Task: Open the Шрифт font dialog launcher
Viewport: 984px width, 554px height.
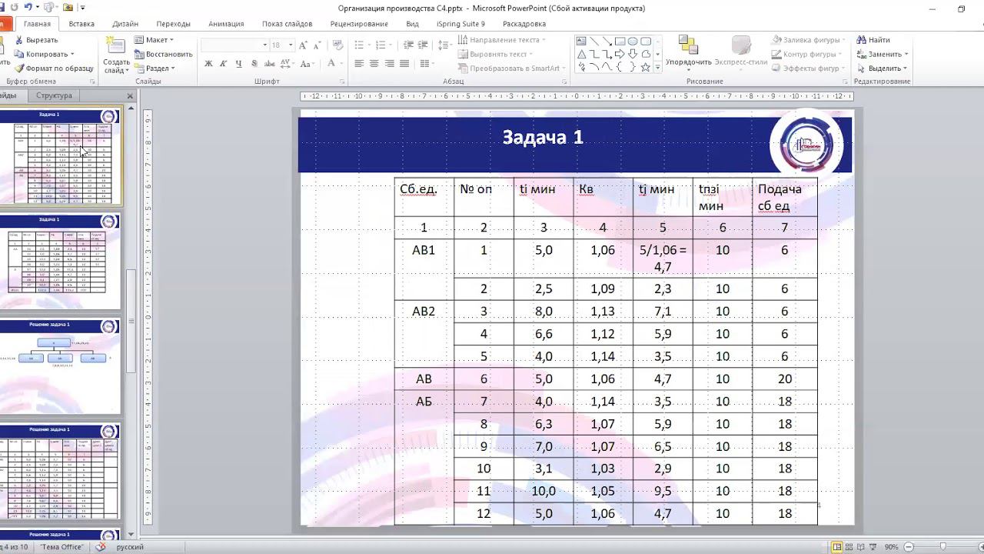Action: click(343, 82)
